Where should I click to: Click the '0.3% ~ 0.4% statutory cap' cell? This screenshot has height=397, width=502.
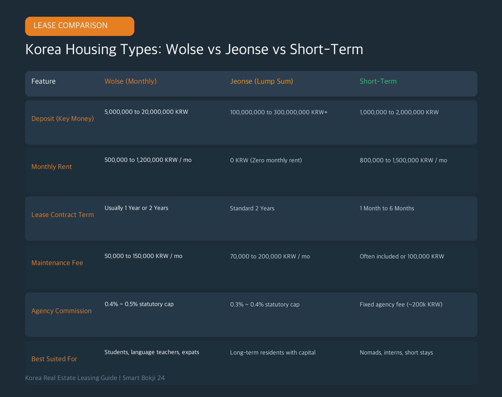265,305
